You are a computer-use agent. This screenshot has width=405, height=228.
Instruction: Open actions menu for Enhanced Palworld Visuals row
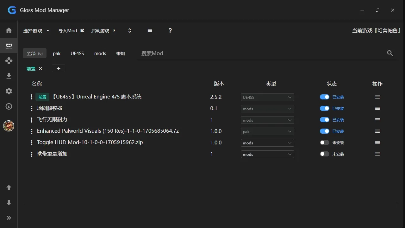coord(377,131)
